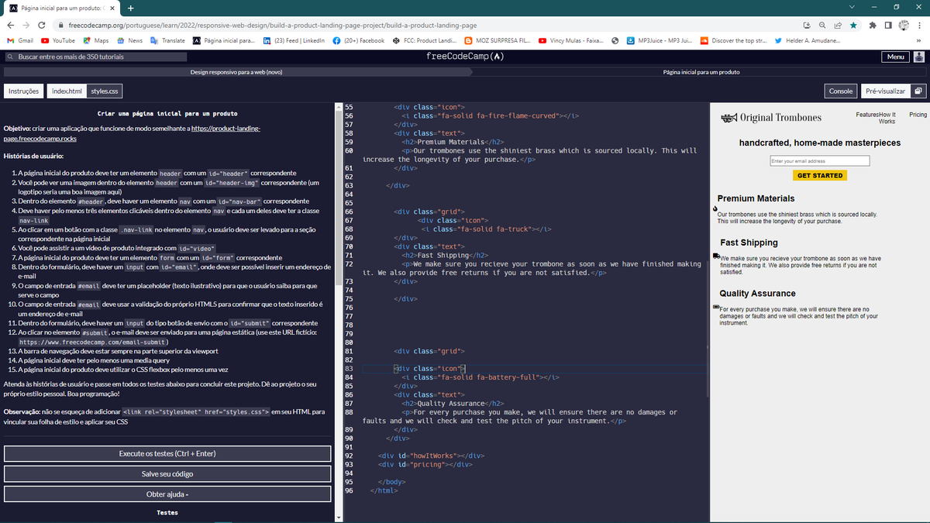This screenshot has width=930, height=523.
Task: Open Página inicial para um produto breadcrumb
Action: [x=701, y=72]
